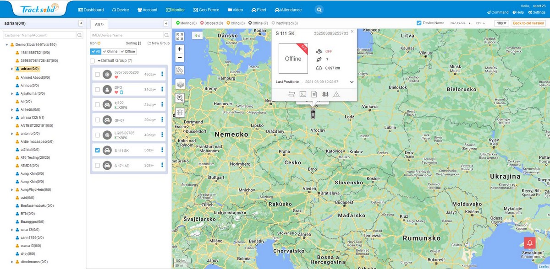Toggle the Device Name checkbox above map

[419, 23]
